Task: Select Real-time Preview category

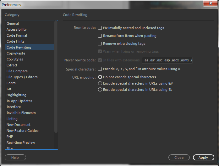Action: click(x=21, y=143)
